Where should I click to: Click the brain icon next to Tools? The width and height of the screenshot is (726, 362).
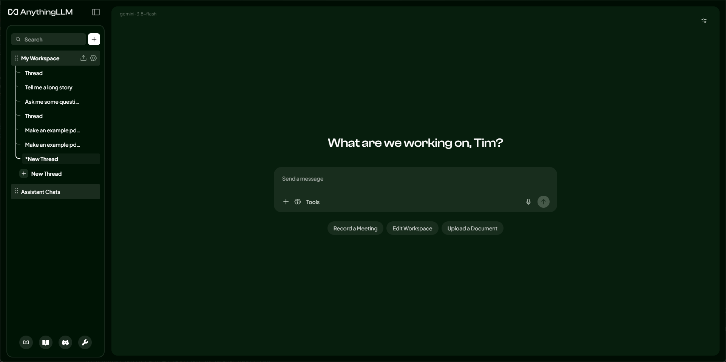pyautogui.click(x=298, y=202)
